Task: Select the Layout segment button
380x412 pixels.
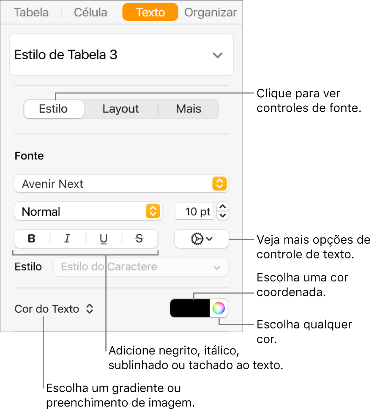Action: coord(121,109)
